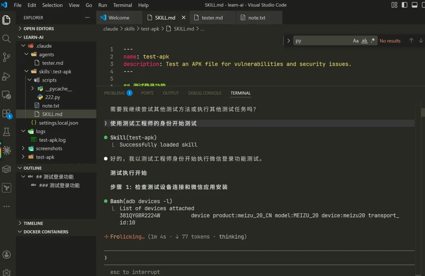Open the Testing flask icon view

[x=6, y=132]
